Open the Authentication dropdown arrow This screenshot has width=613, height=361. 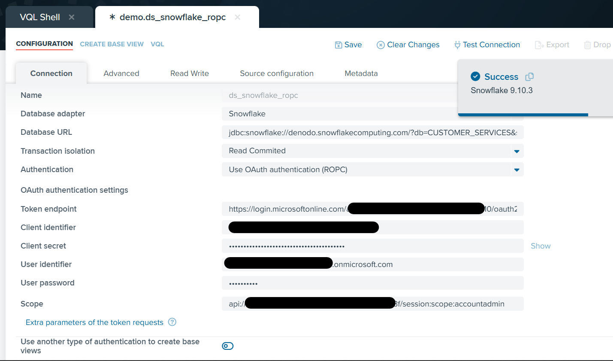click(x=517, y=170)
